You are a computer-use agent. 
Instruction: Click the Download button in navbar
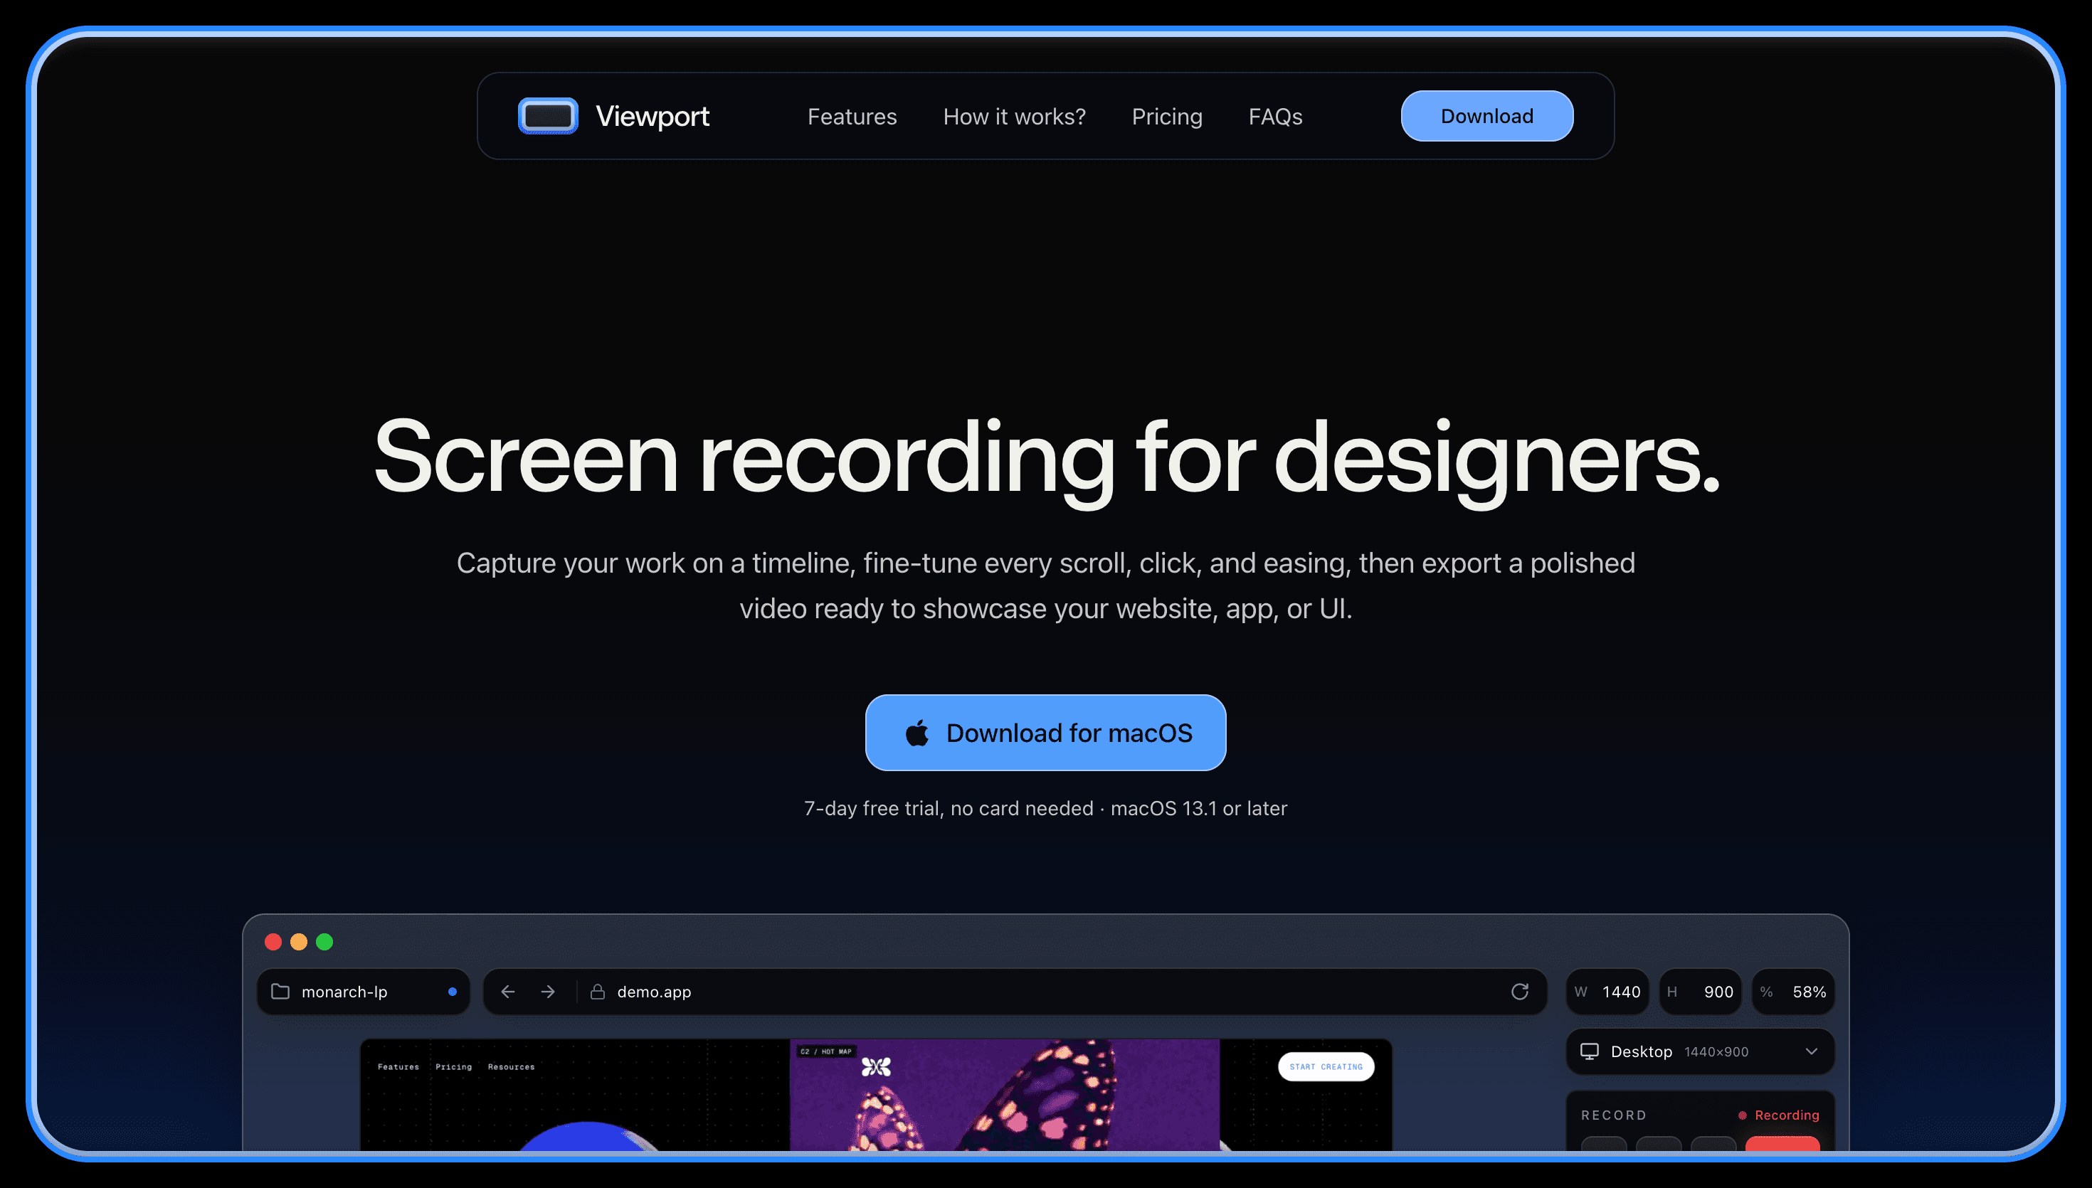[x=1486, y=116]
